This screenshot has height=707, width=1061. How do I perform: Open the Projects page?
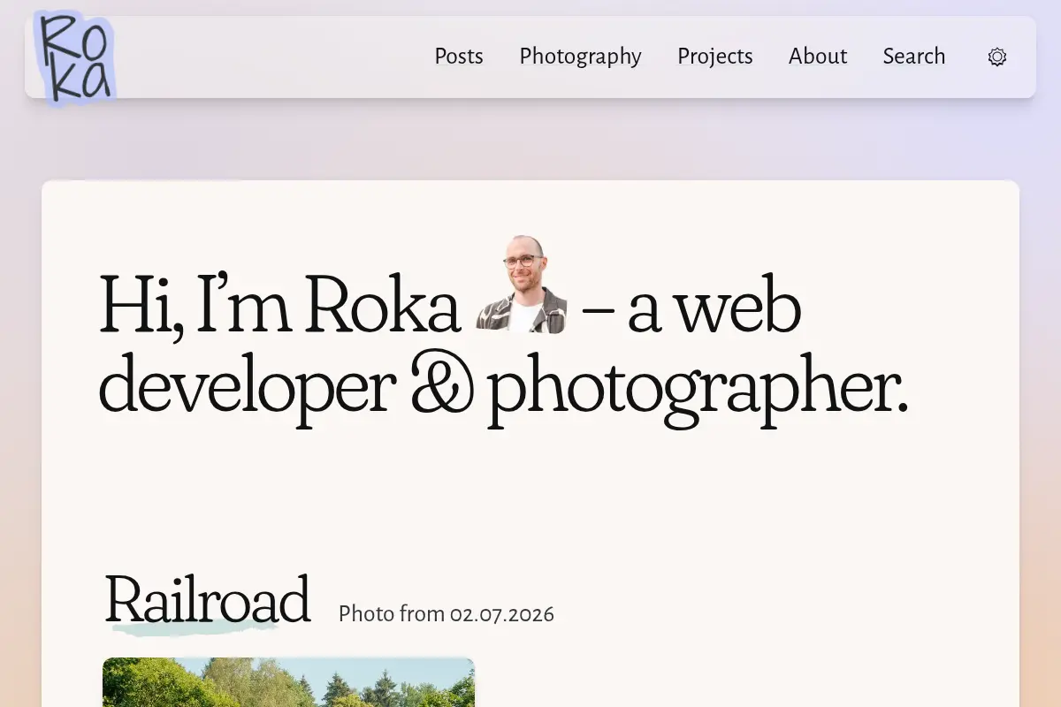tap(715, 57)
